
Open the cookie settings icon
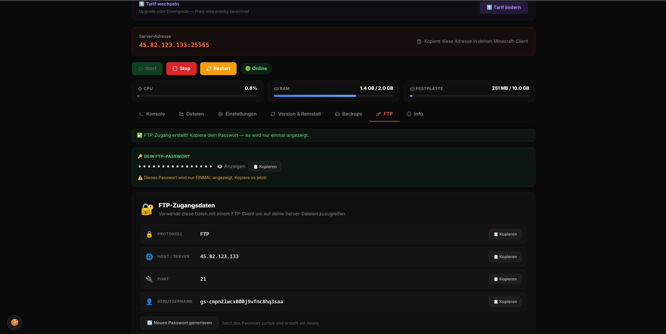pos(15,322)
